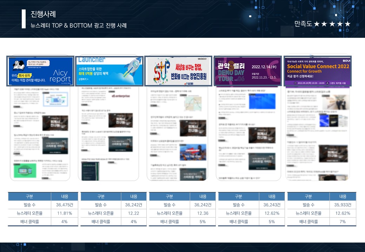Click the 36,243건 발송 수 cell
The width and height of the screenshot is (365, 252).
(272, 205)
